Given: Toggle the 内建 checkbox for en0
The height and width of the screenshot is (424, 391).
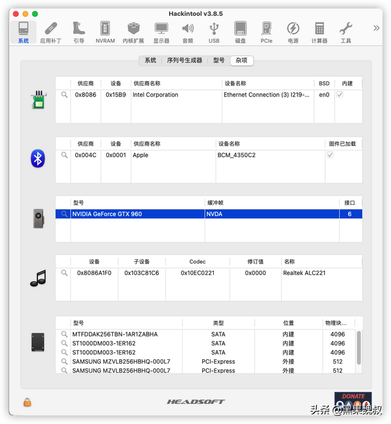Looking at the screenshot, I should tap(340, 94).
